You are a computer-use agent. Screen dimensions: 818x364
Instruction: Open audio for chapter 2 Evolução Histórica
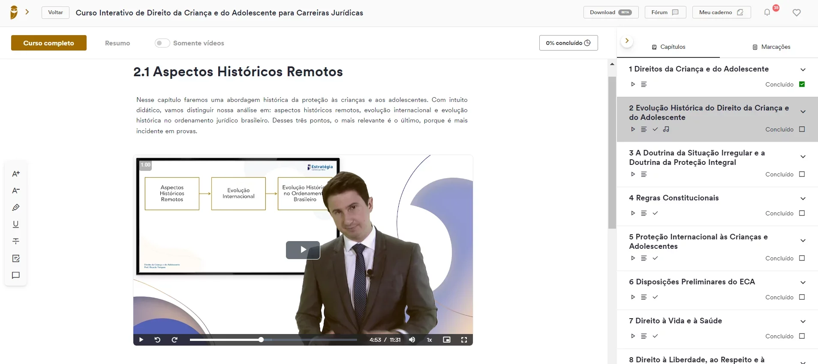666,129
